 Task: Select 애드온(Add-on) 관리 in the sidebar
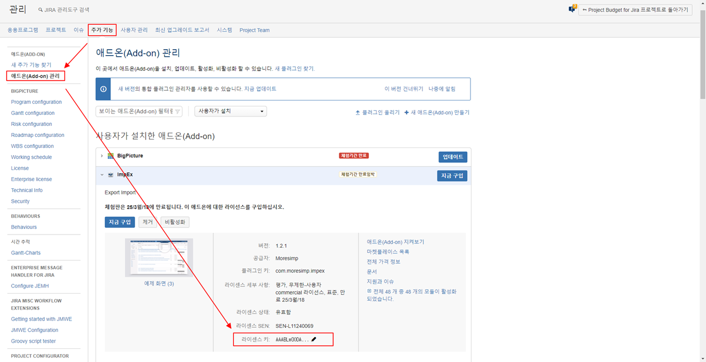(x=35, y=76)
